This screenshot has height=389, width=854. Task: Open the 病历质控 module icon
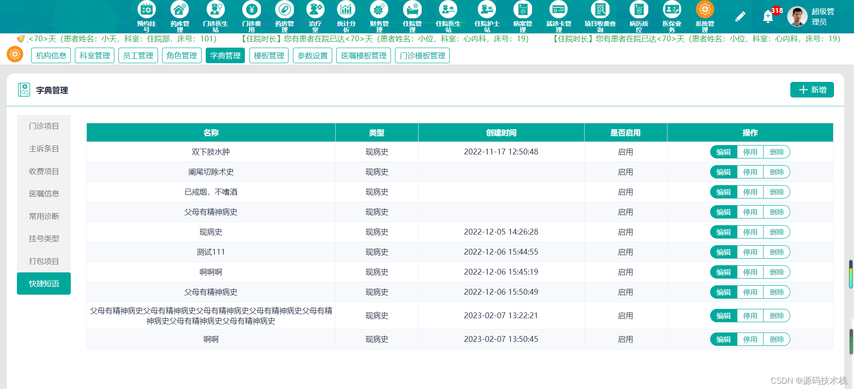pos(639,10)
